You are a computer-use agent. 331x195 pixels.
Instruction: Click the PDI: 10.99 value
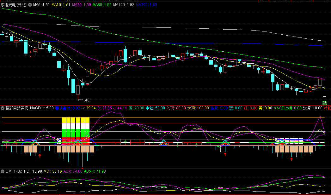[x=33, y=171]
